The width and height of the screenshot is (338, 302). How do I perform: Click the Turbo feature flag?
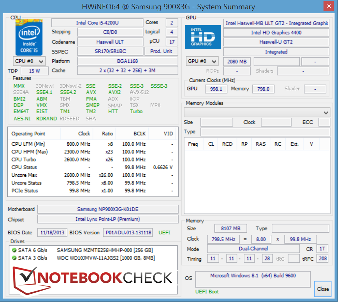(136, 111)
